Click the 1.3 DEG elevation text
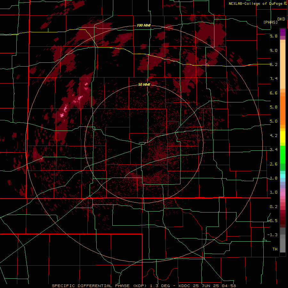 (161, 286)
